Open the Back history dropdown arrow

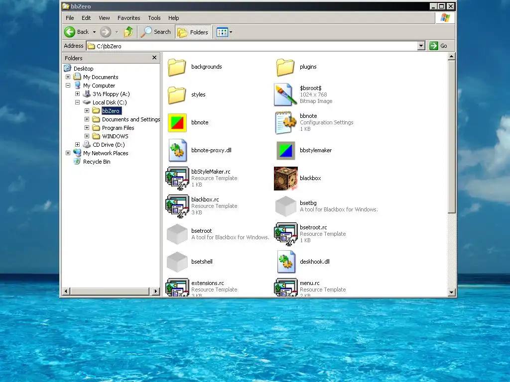tap(94, 32)
